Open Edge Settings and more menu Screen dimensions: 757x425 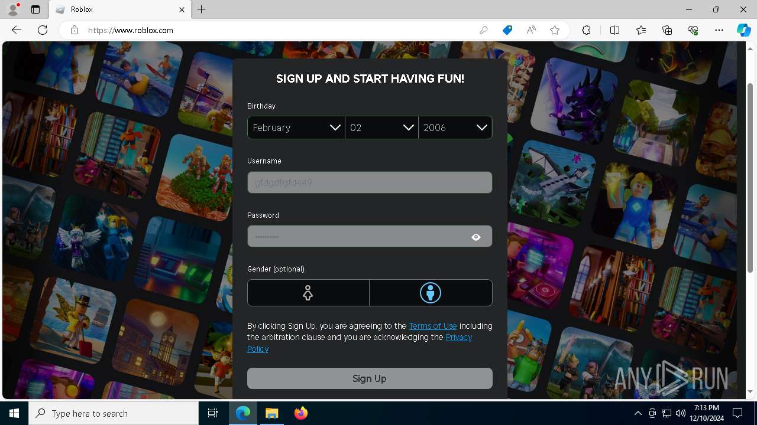point(719,30)
